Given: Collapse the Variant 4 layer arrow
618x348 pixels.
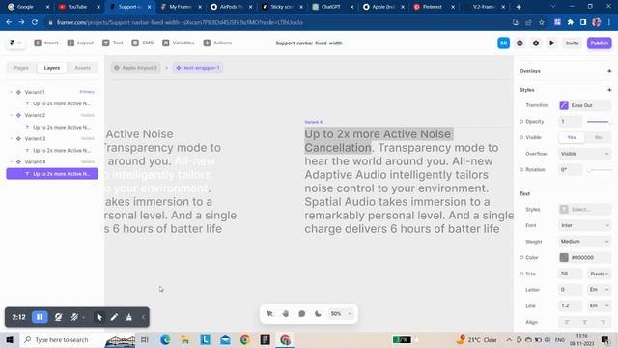Looking at the screenshot, I should [11, 161].
